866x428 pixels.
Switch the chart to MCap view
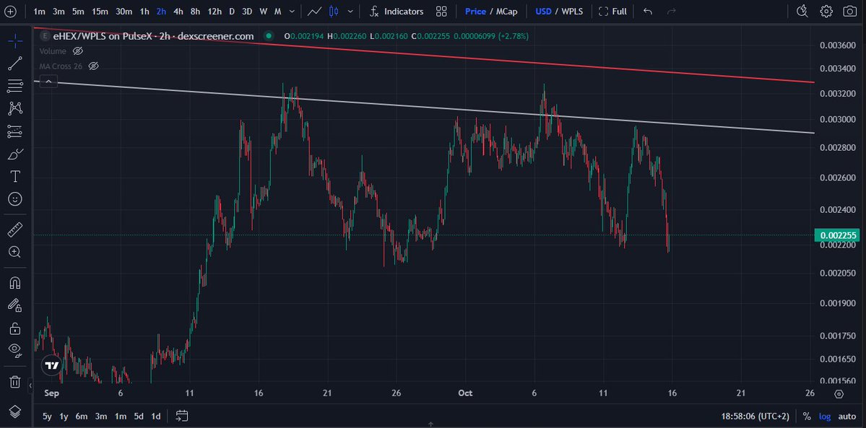point(506,11)
